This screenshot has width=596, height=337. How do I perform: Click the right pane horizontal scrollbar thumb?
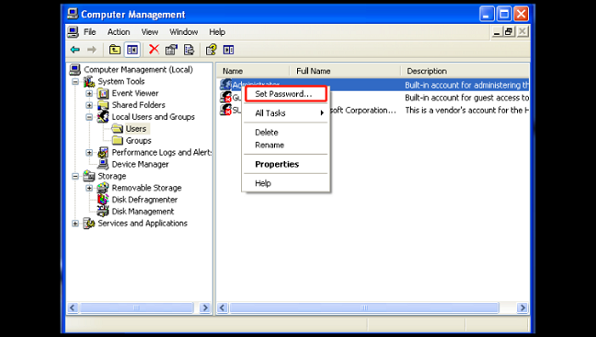[365, 308]
